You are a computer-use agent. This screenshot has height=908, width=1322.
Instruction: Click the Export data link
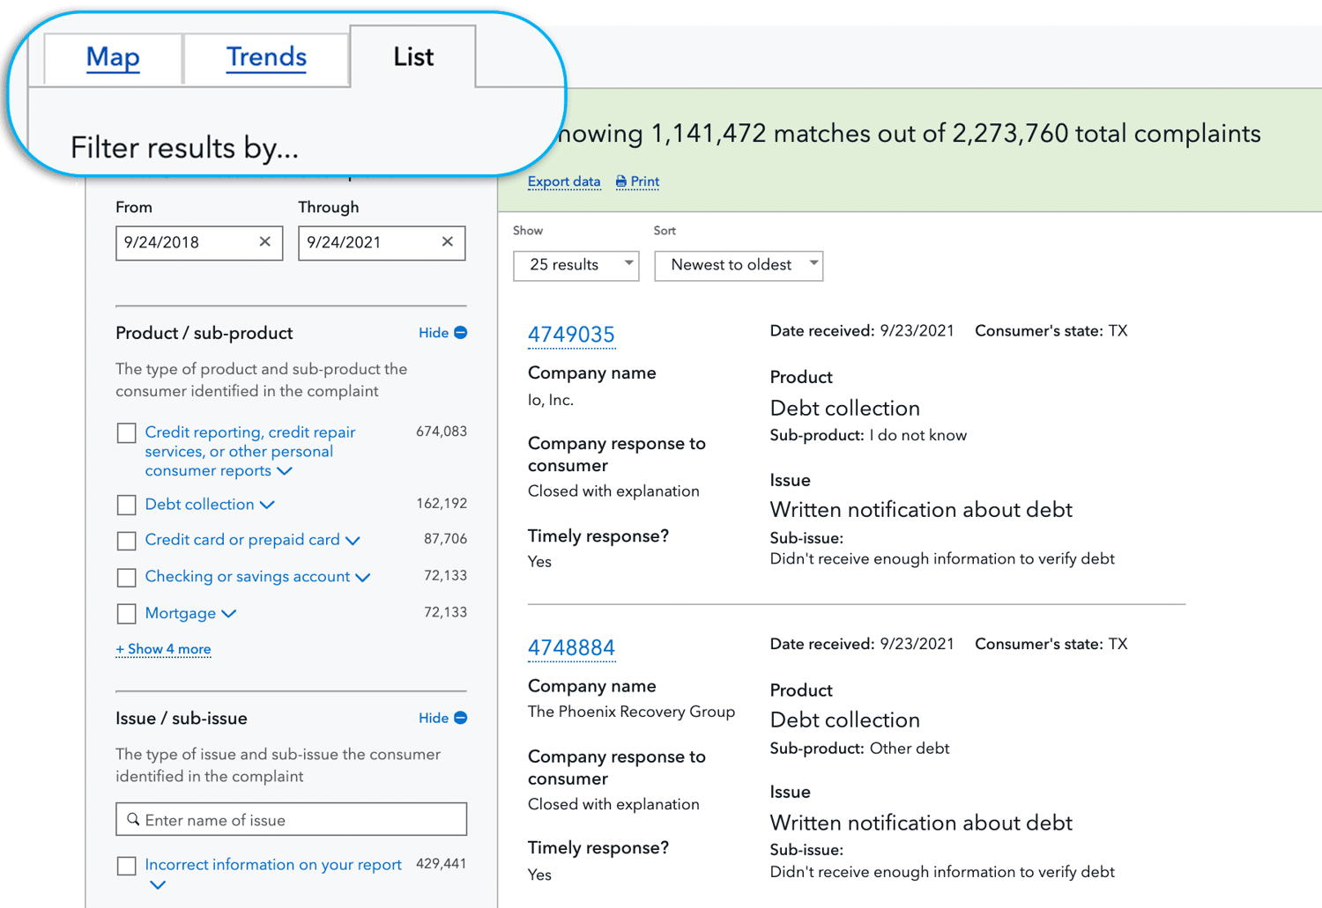(563, 181)
